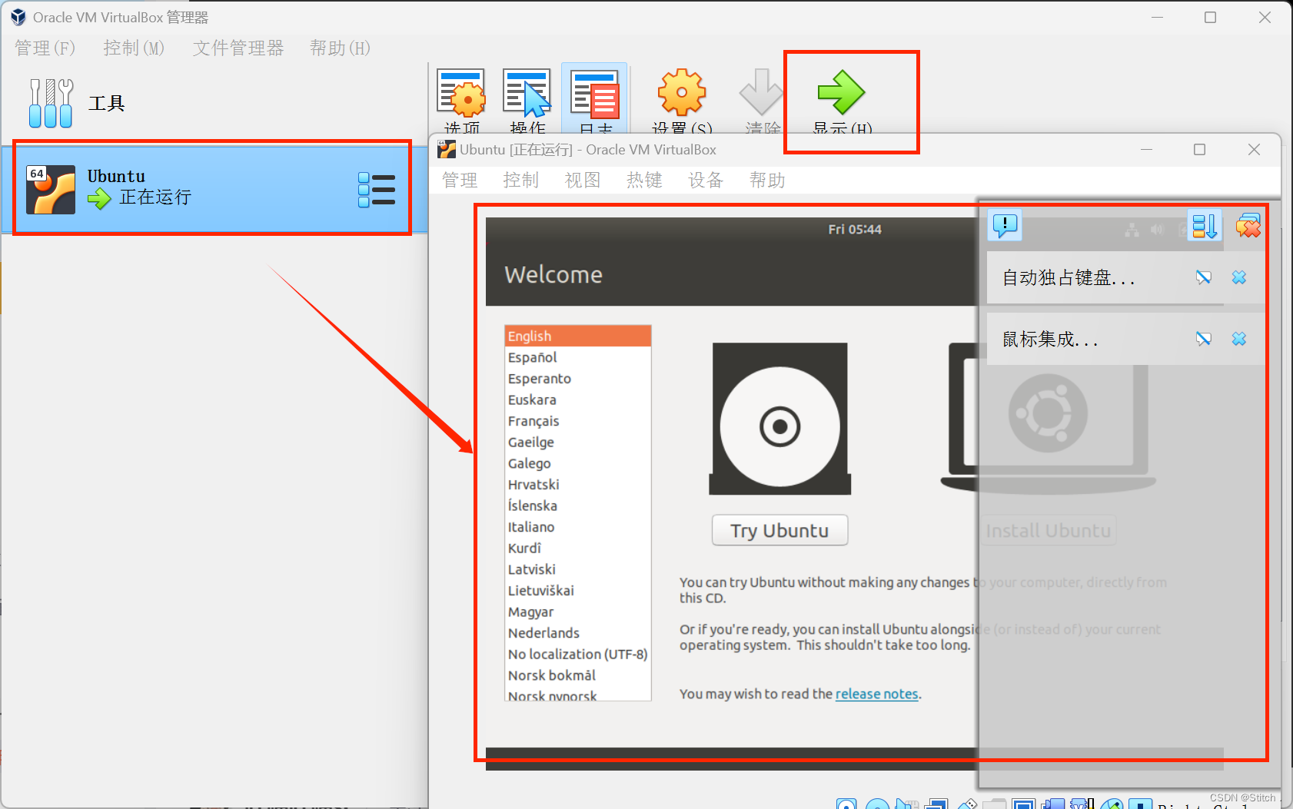Expand the 鼠标集成... notification text
Screen dimensions: 1293x809
(x=1050, y=339)
